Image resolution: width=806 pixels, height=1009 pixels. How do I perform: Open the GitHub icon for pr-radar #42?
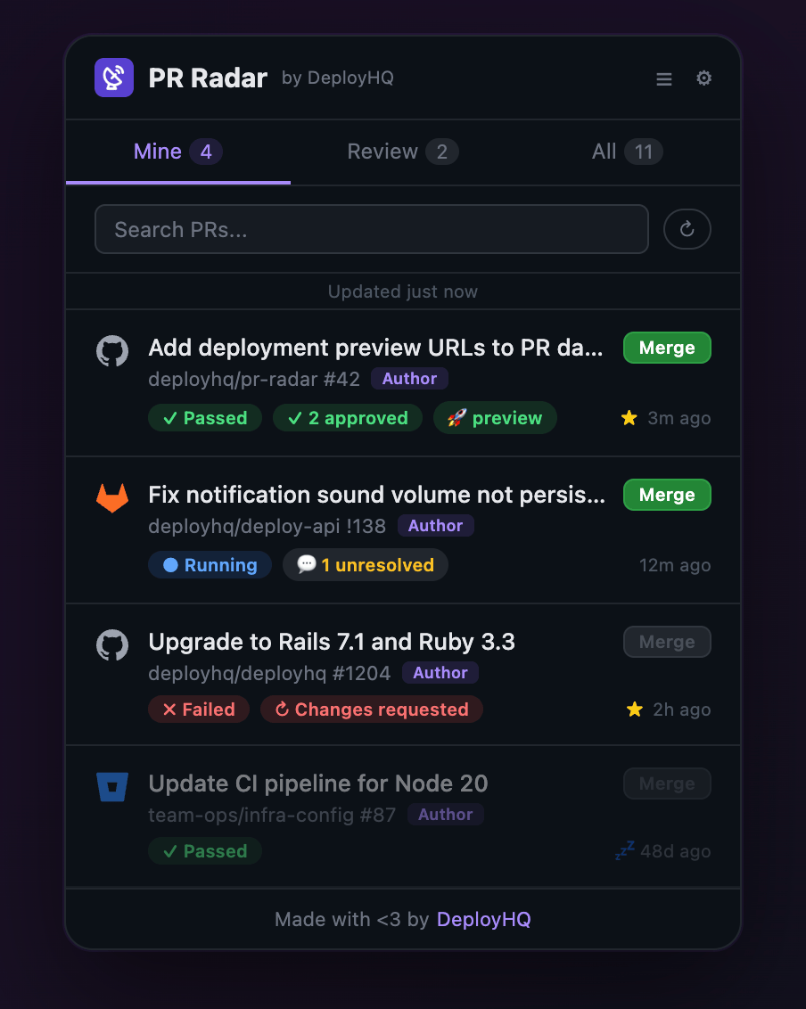(x=111, y=350)
